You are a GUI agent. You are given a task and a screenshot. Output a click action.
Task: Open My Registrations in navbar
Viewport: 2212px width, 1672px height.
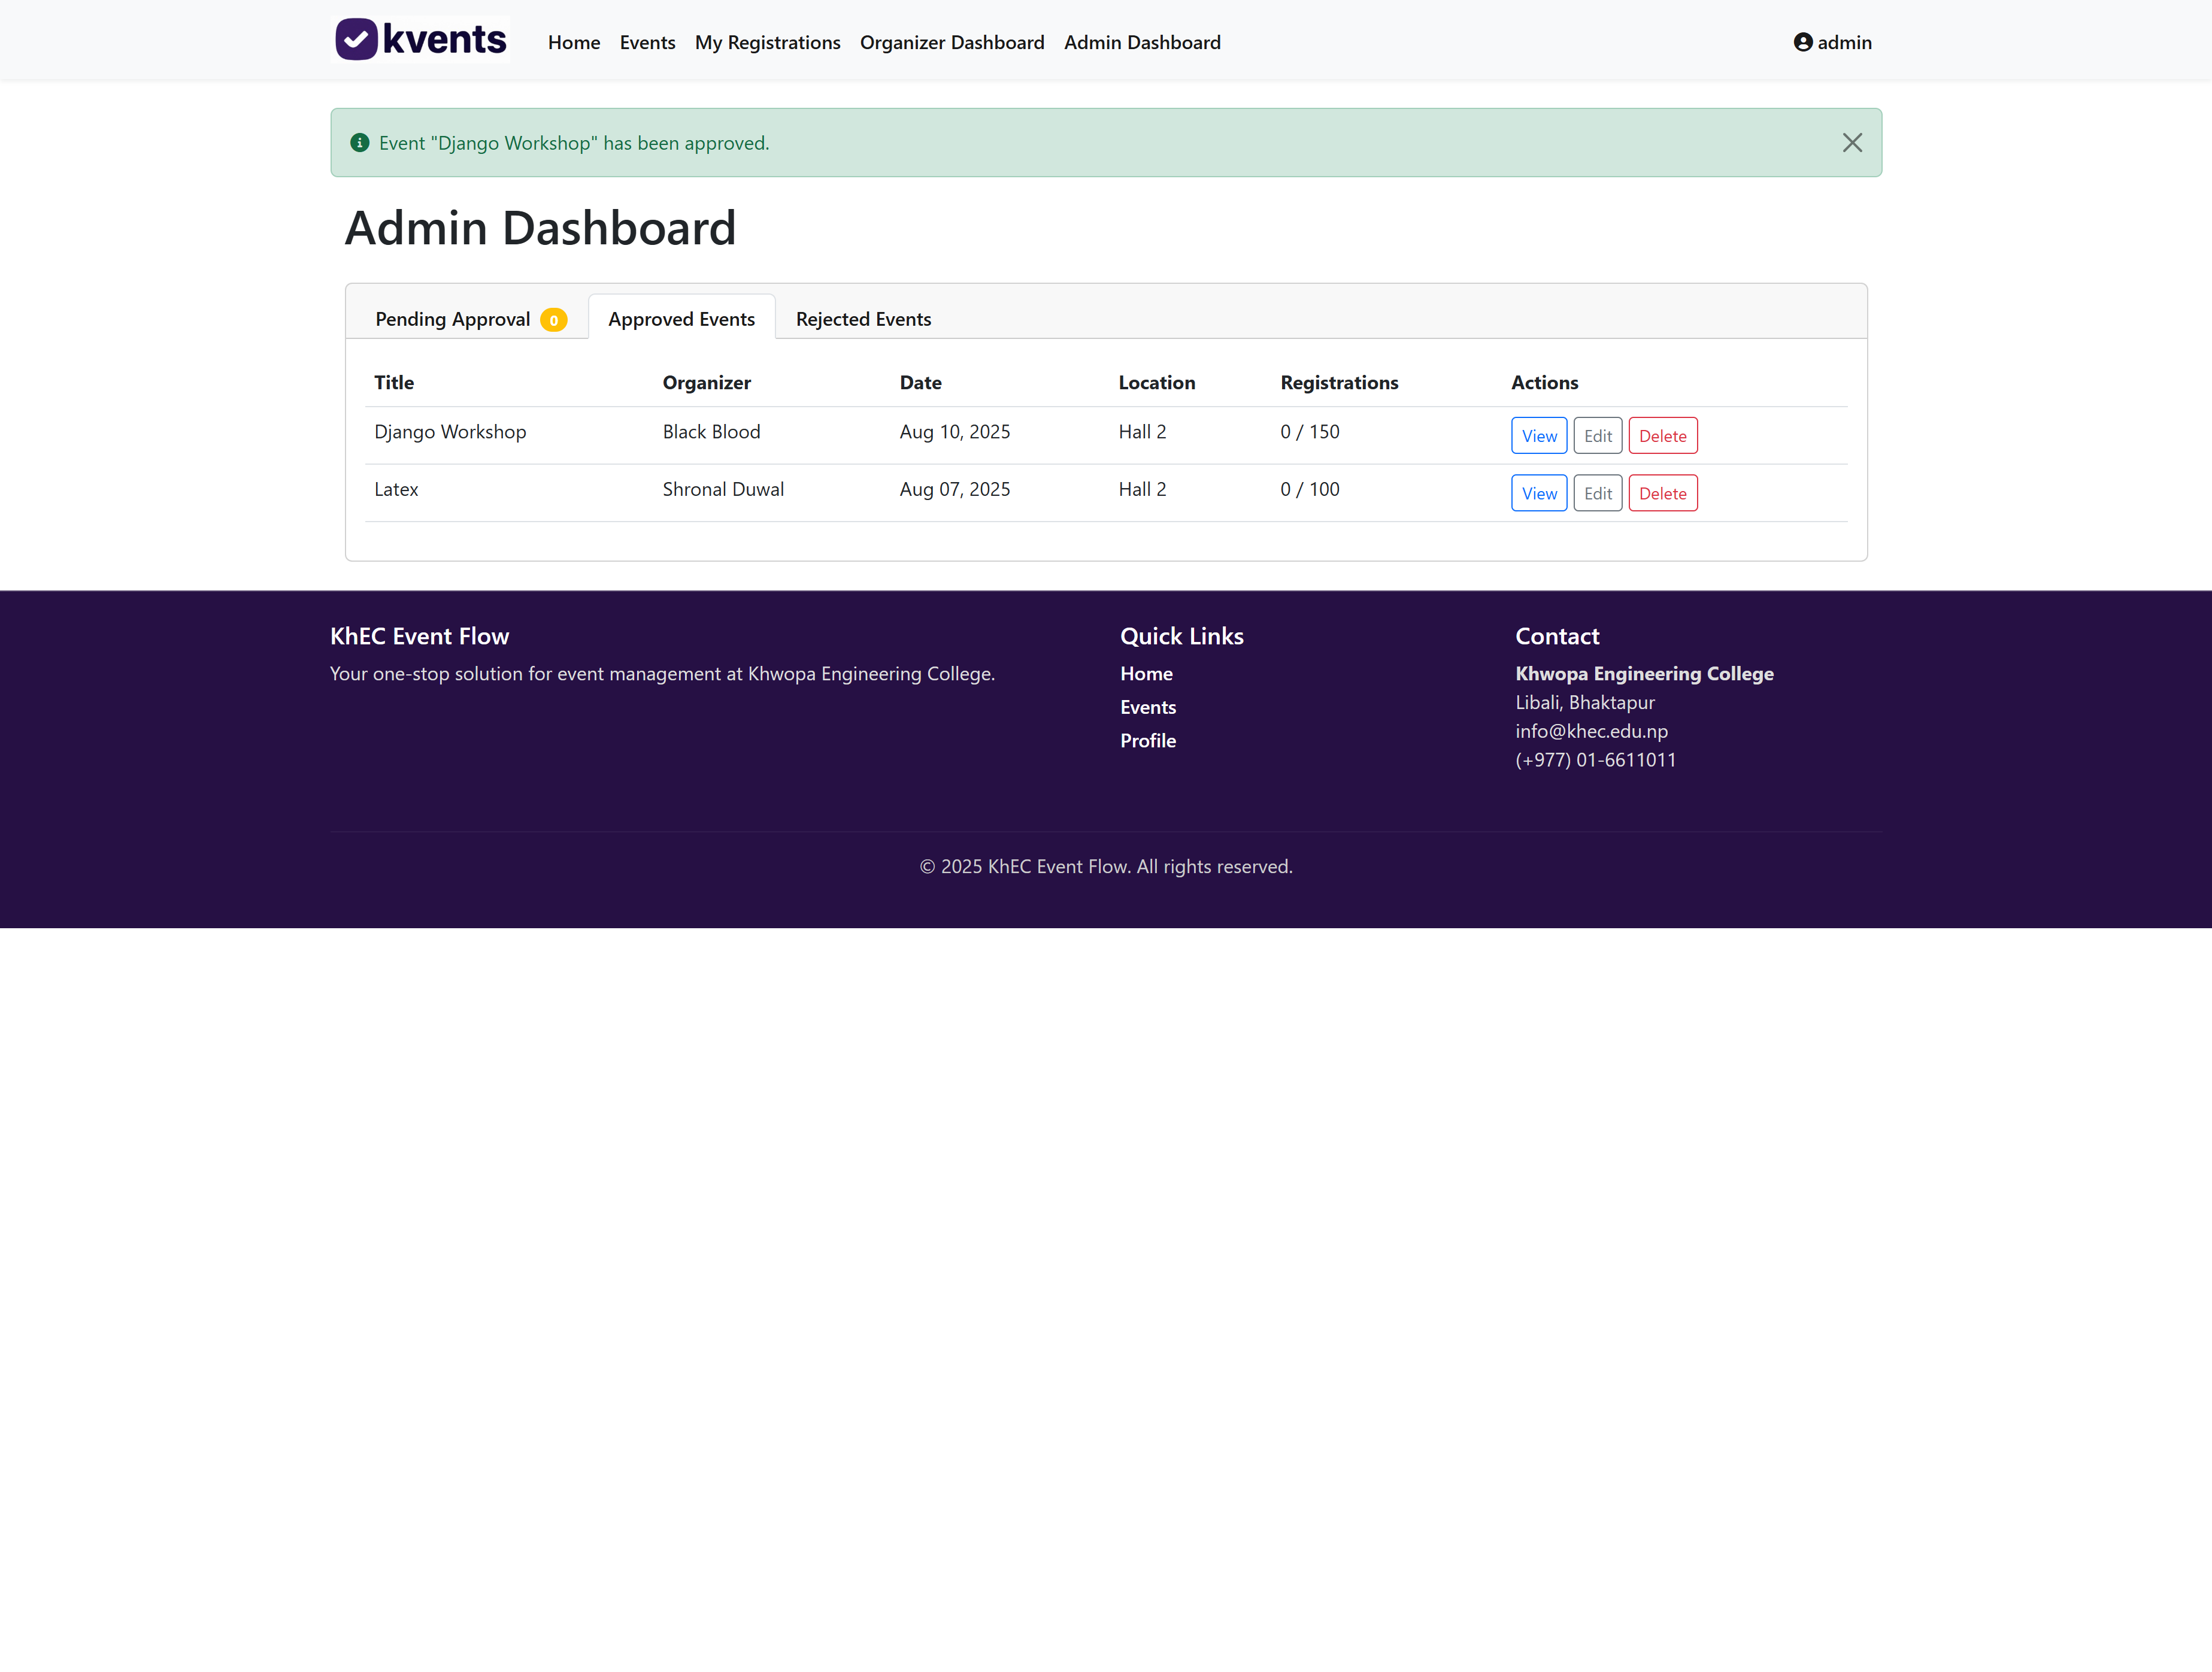767,42
